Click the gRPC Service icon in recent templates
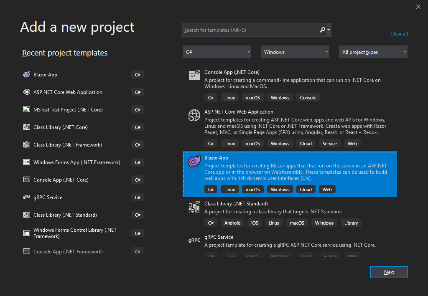 (27, 197)
